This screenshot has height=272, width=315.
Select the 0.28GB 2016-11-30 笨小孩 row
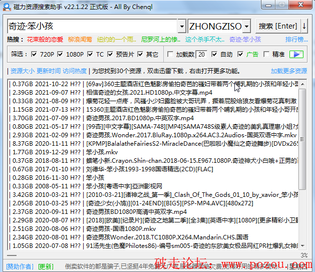(153, 178)
